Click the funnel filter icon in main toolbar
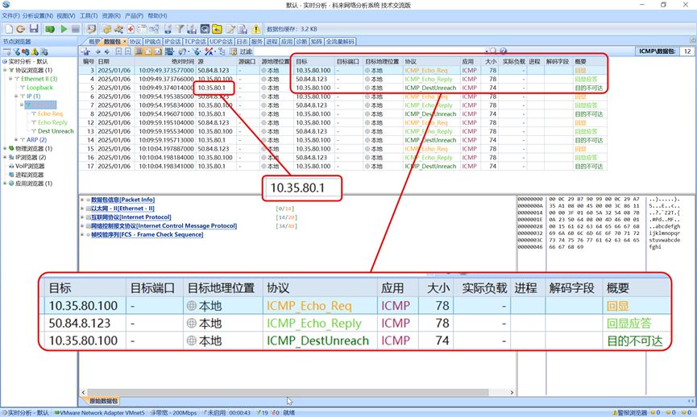697x417 pixels. [180, 29]
